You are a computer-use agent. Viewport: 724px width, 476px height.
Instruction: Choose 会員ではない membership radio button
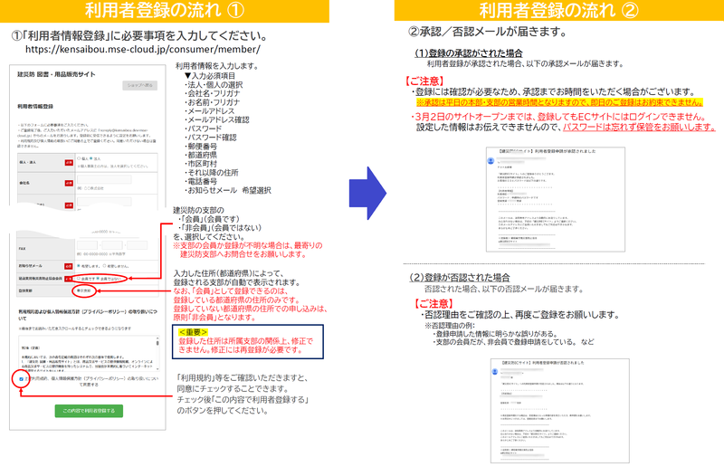(x=98, y=278)
